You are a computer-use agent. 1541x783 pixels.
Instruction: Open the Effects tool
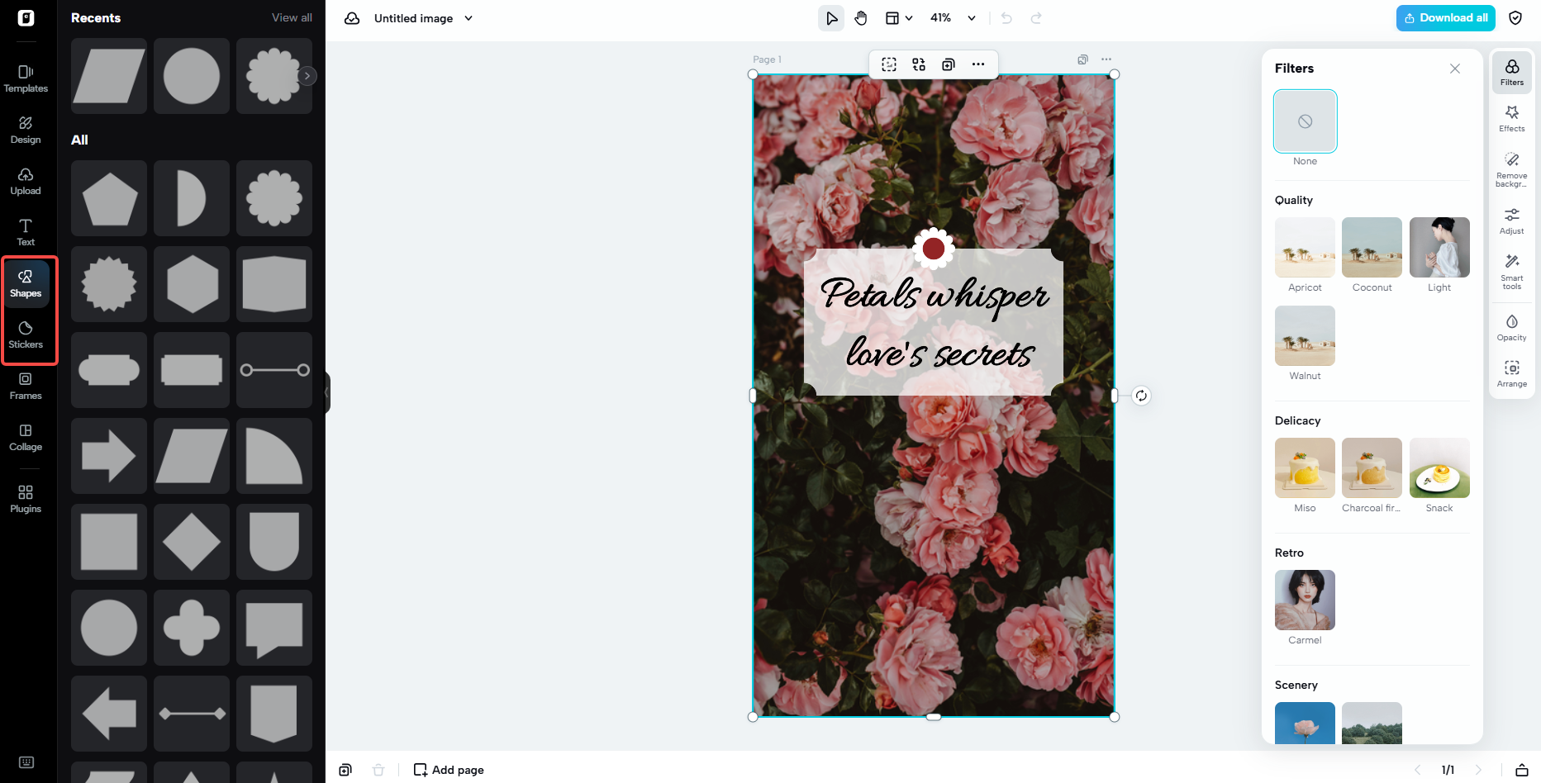1512,119
